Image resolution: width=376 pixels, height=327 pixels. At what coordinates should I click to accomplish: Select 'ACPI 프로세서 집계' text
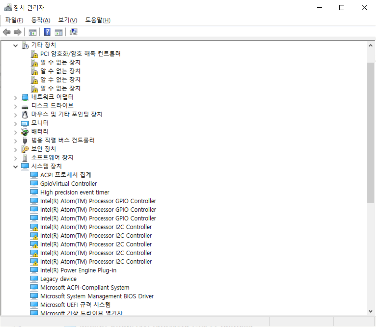pos(66,175)
